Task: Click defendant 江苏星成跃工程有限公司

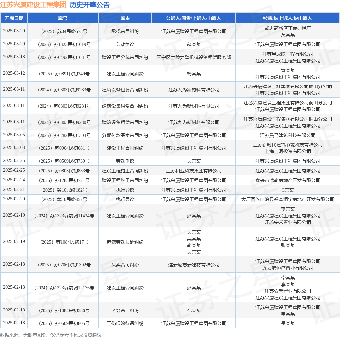Action: point(288,54)
